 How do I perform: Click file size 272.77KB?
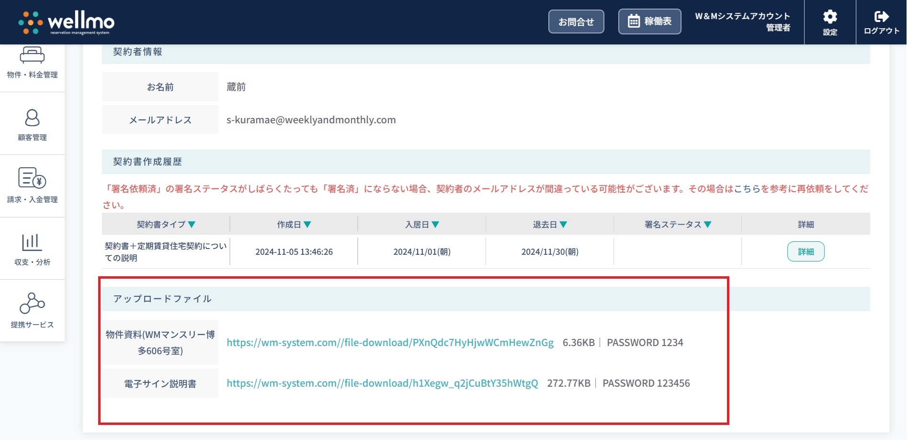tap(569, 383)
